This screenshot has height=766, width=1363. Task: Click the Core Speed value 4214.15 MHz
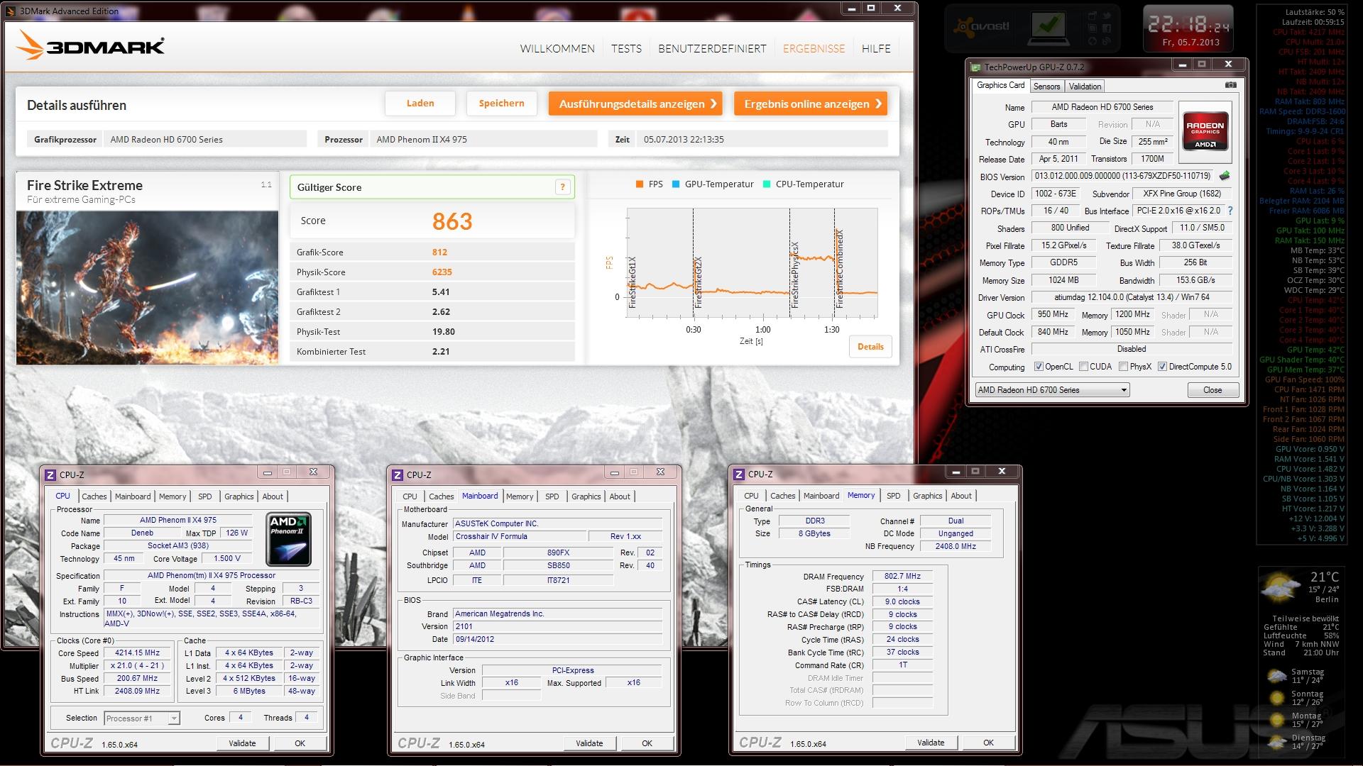[138, 653]
